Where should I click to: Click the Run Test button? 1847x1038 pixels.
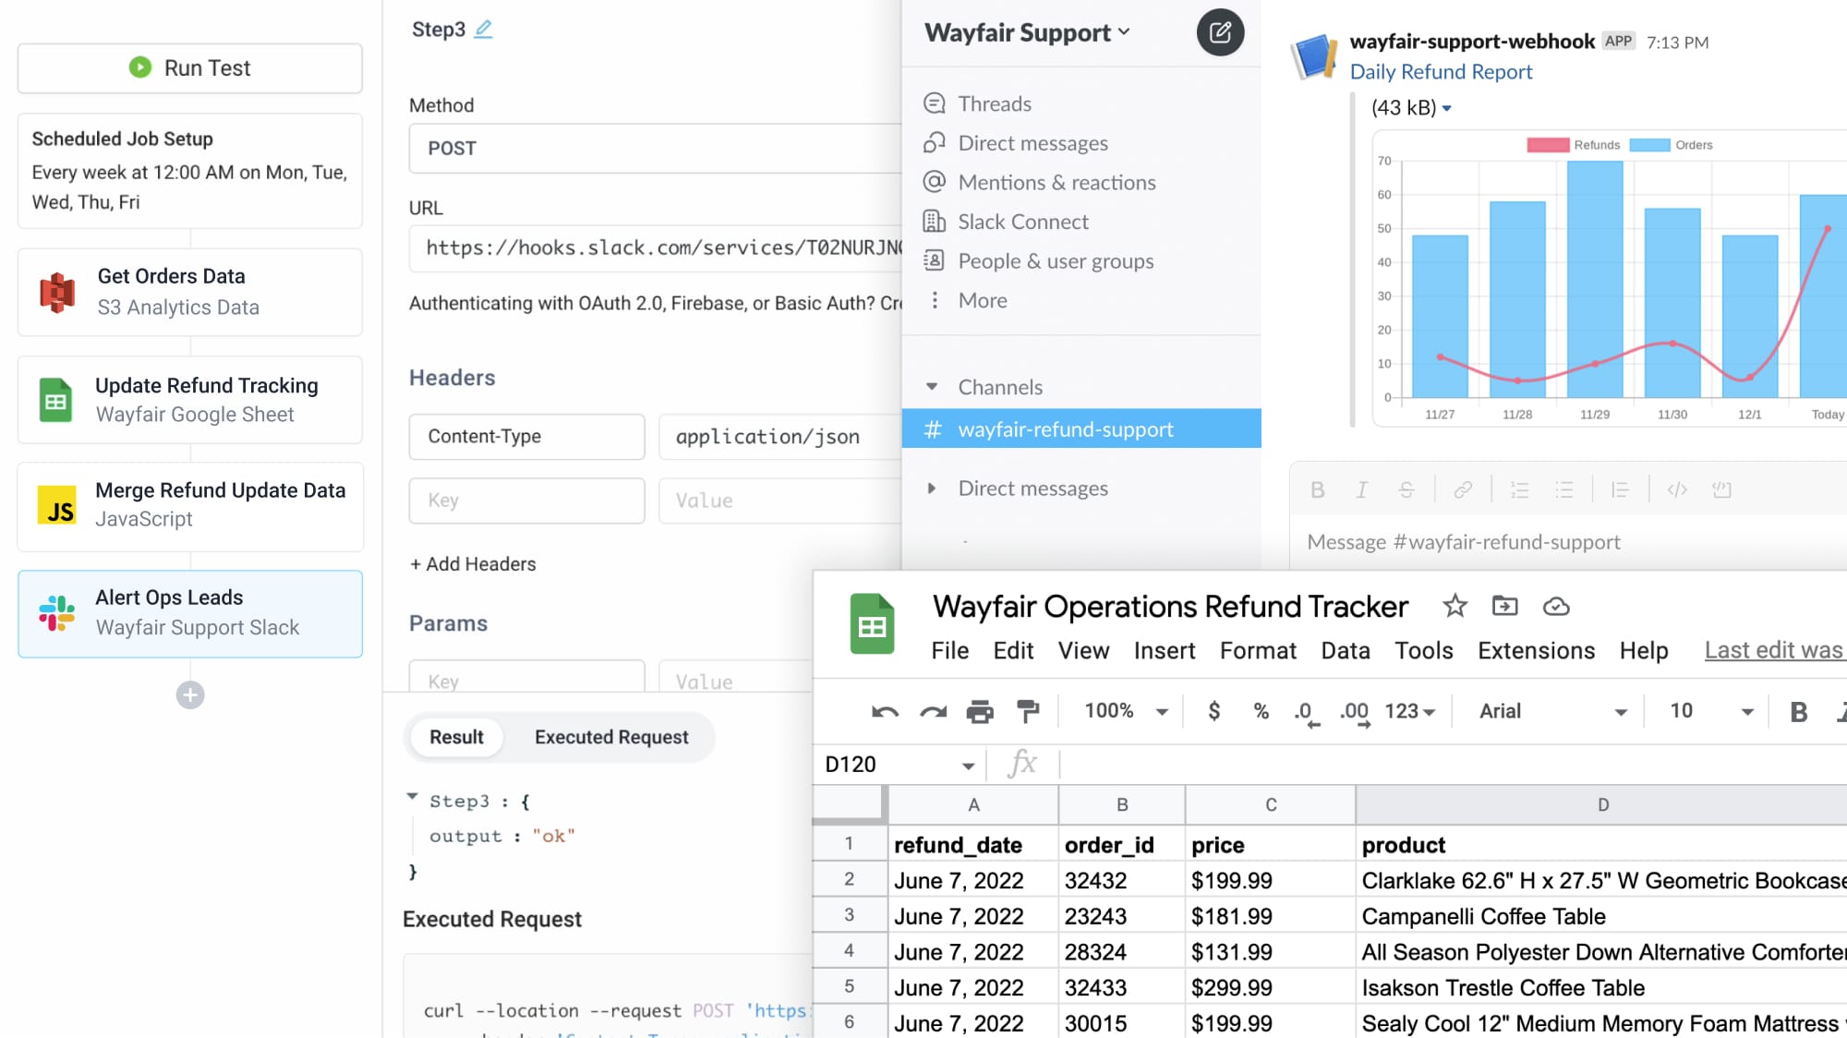(x=189, y=67)
